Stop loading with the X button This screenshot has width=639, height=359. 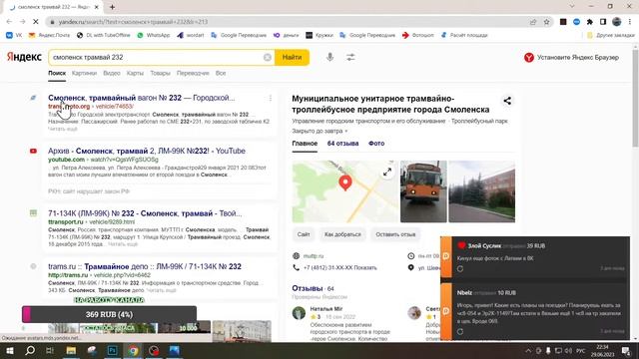tap(36, 22)
